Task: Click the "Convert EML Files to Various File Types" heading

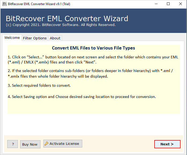Action: click(x=93, y=48)
